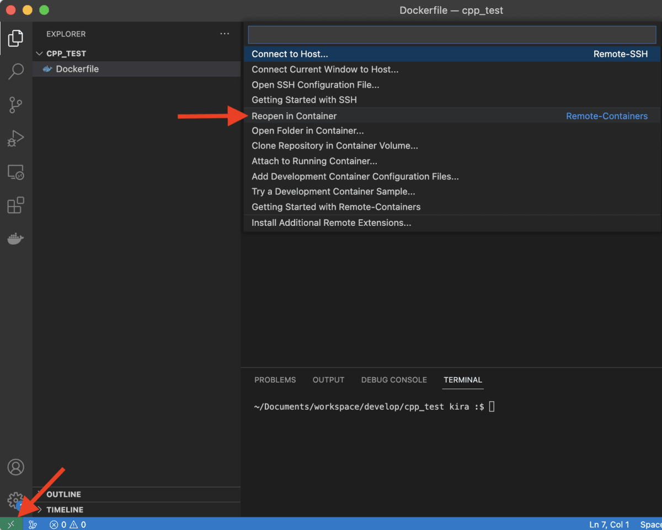Choose Open SSH Configuration File...

[x=452, y=85]
